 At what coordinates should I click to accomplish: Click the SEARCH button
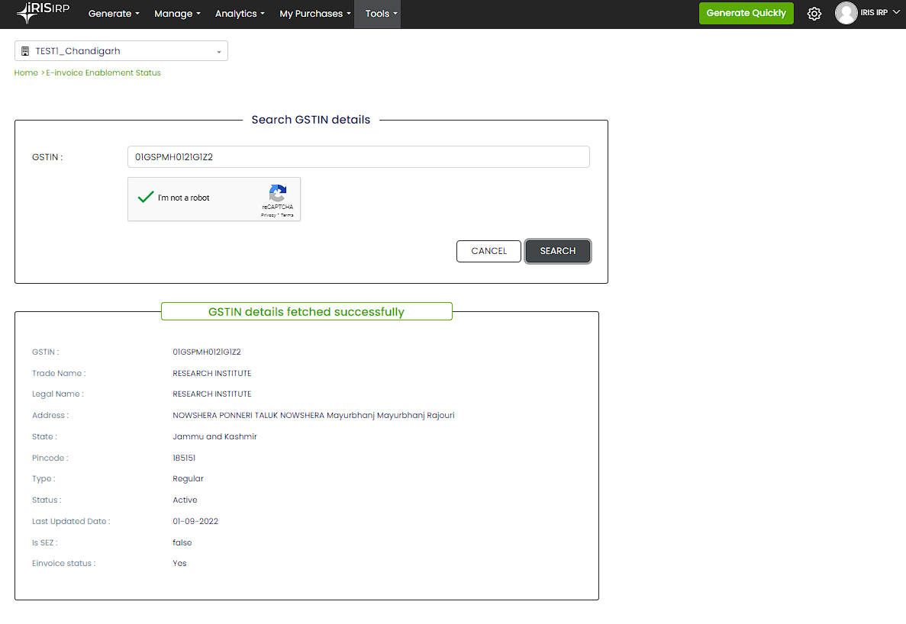tap(557, 251)
